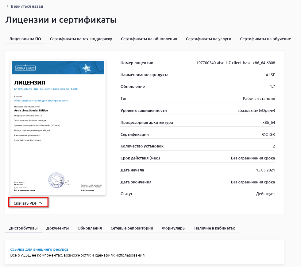Viewport: 301px width, 267px height.
Task: Click the "1.7" update version value
Action: click(x=272, y=87)
